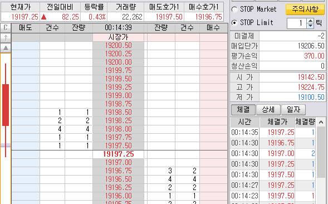Click price 19198.25 in the order ladder

coord(119,121)
